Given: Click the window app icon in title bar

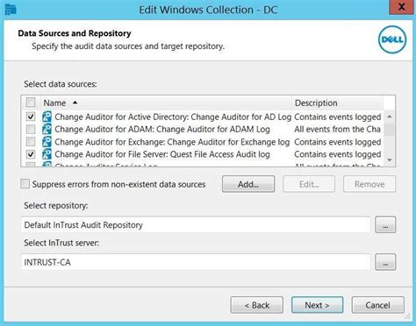Looking at the screenshot, I should 11,9.
